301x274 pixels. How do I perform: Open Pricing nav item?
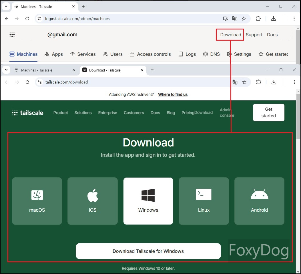click(188, 113)
